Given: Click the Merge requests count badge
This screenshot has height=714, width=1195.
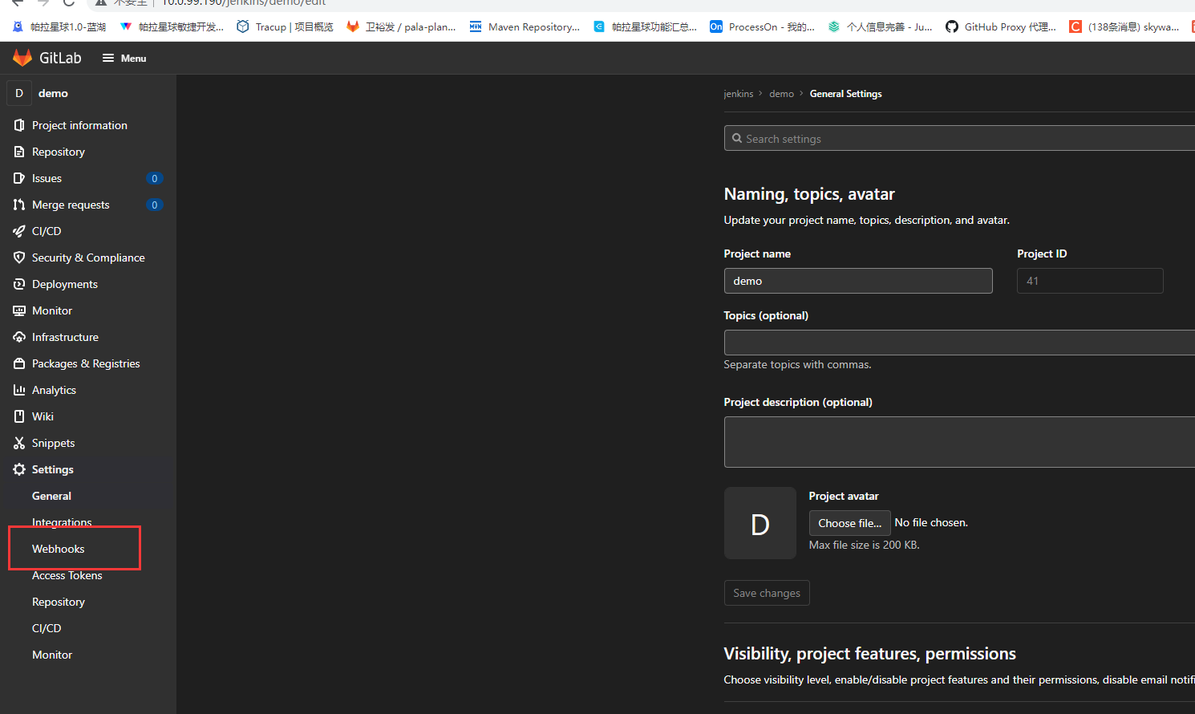Looking at the screenshot, I should click(155, 205).
